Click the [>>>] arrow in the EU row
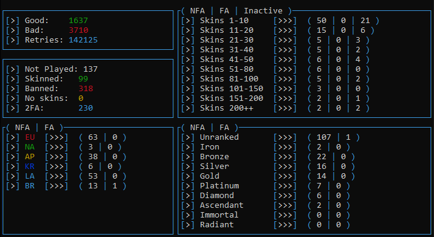Screen dimensions: 434x237 57,137
